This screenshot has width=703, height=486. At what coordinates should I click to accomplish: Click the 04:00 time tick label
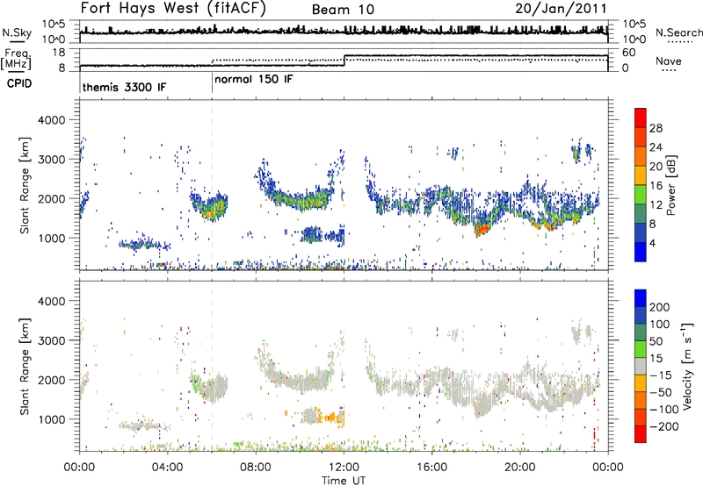(x=167, y=468)
